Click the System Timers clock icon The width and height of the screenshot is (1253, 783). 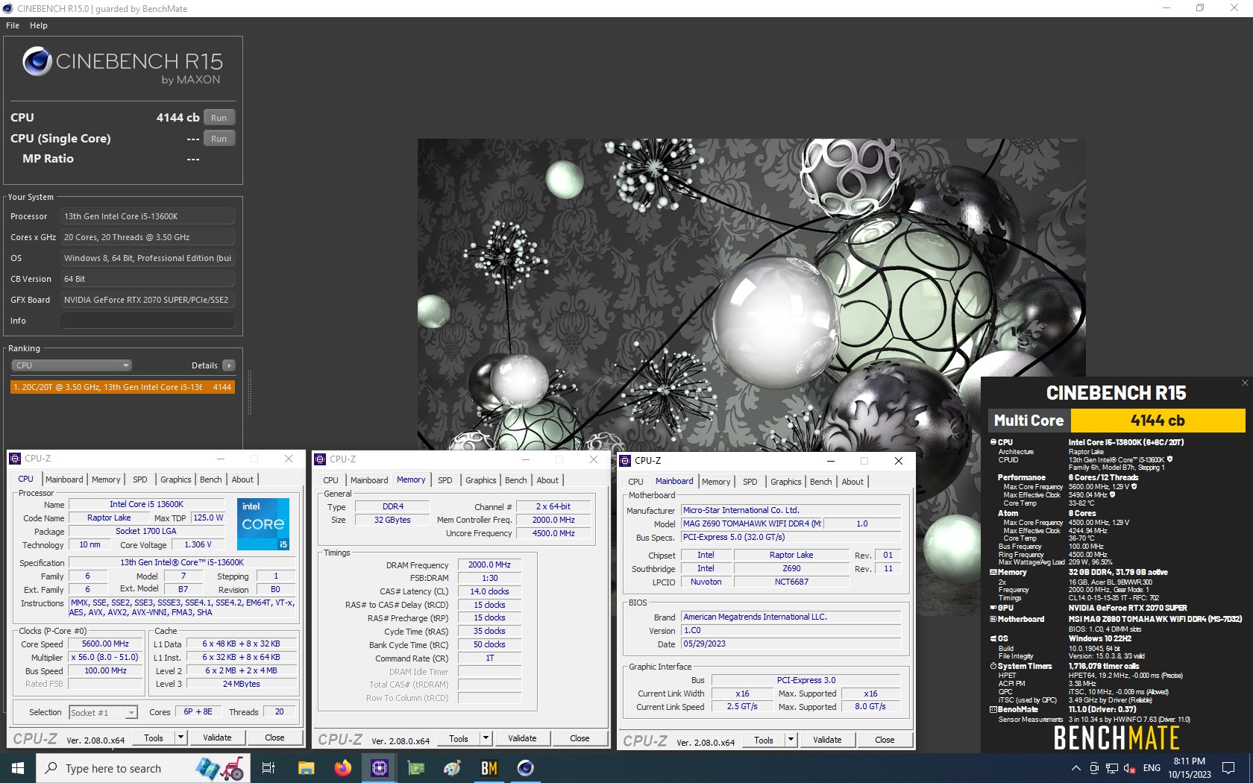click(993, 666)
